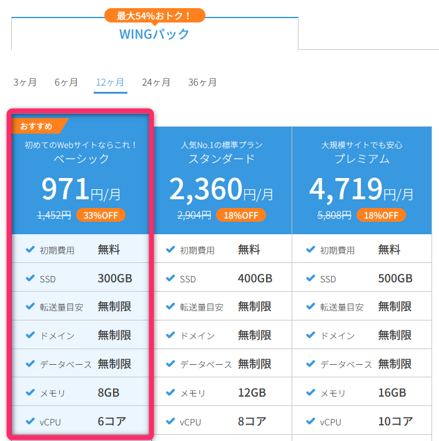Click the 初期費用 checkmark in プレミアム column
439x441 pixels.
point(310,249)
